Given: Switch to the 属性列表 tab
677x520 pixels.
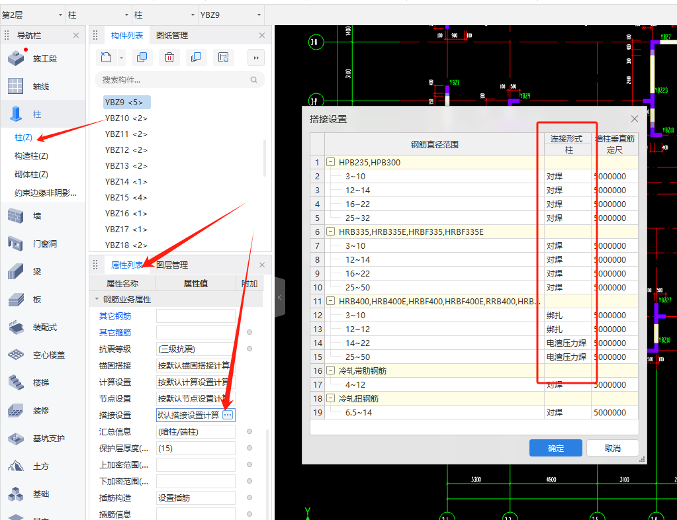Looking at the screenshot, I should [126, 265].
